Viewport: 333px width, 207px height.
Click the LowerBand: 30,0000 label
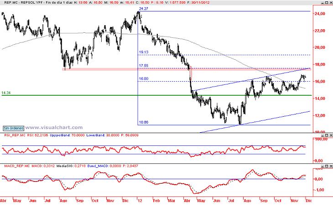(103, 135)
